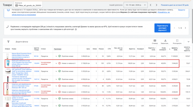Click the Закрити link in the notice
Viewport: 193px width, 107px height.
coord(181,10)
